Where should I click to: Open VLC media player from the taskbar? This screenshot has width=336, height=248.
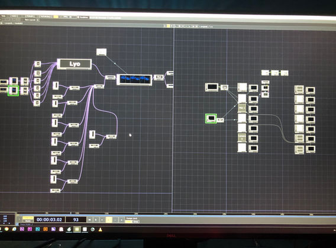(x=100, y=230)
